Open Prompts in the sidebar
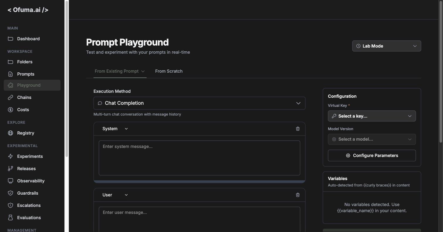The width and height of the screenshot is (443, 232). point(32,74)
